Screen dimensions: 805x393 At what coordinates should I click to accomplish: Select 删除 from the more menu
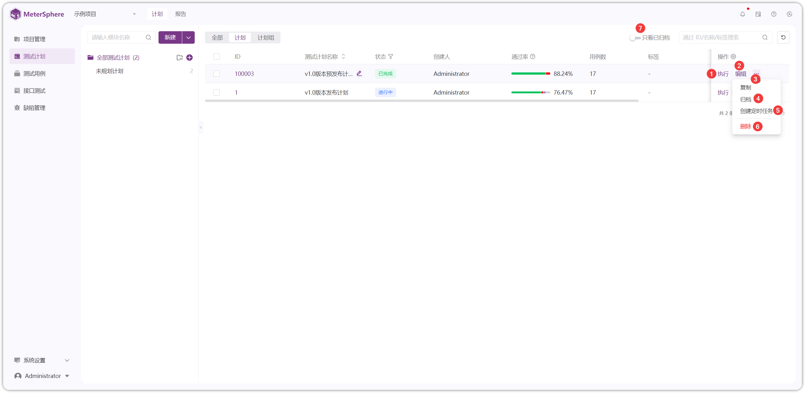click(x=746, y=126)
